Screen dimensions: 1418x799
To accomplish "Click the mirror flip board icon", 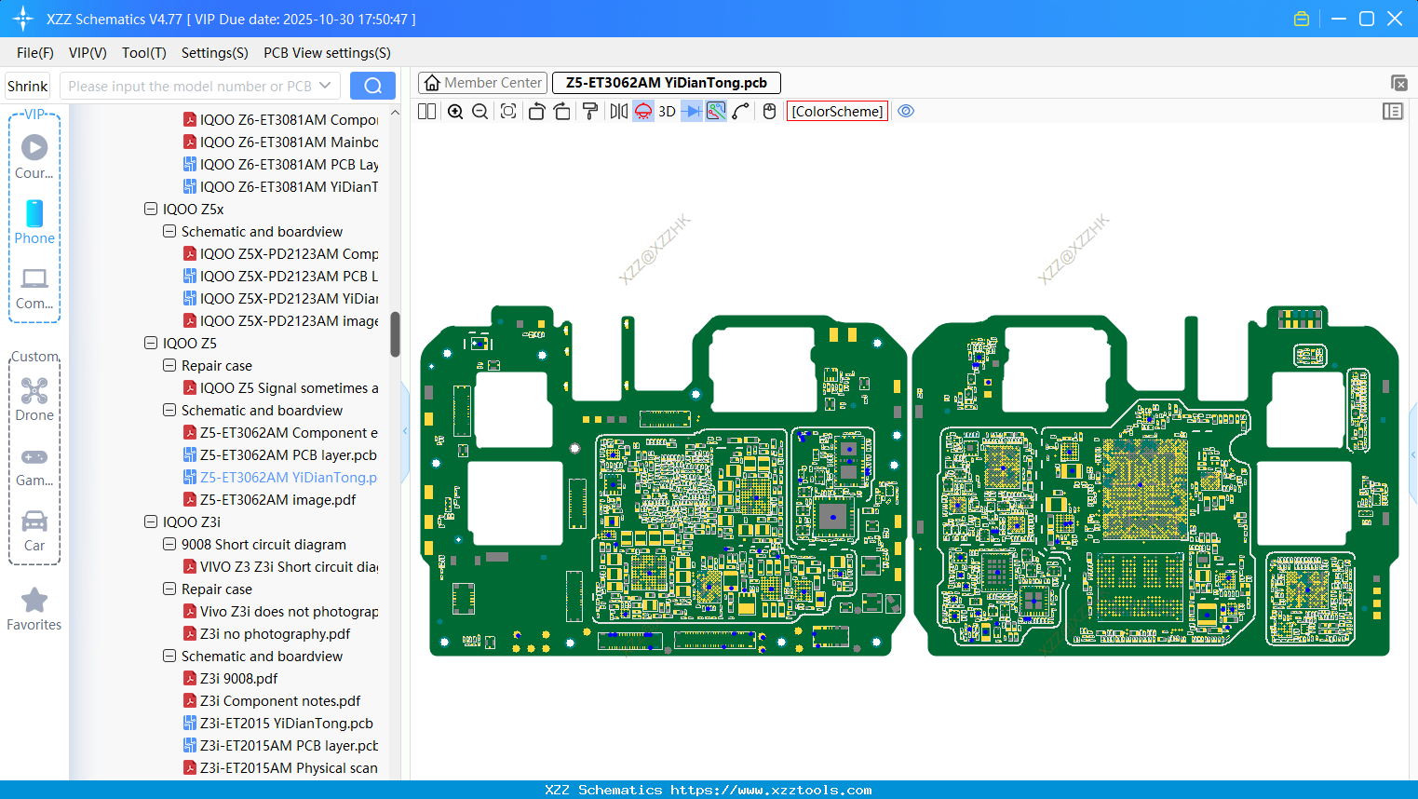I will (x=618, y=112).
